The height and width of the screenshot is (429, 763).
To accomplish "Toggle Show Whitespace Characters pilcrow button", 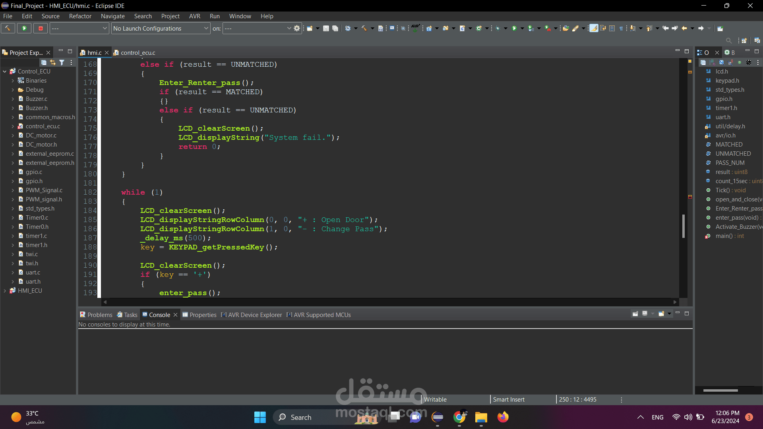I will (621, 28).
